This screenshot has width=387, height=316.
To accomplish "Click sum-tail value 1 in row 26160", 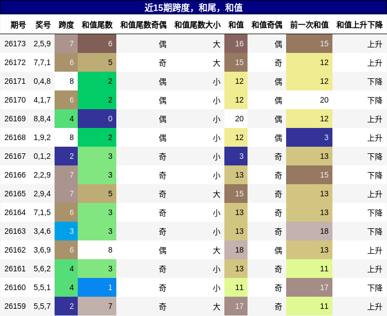I will click(97, 288).
